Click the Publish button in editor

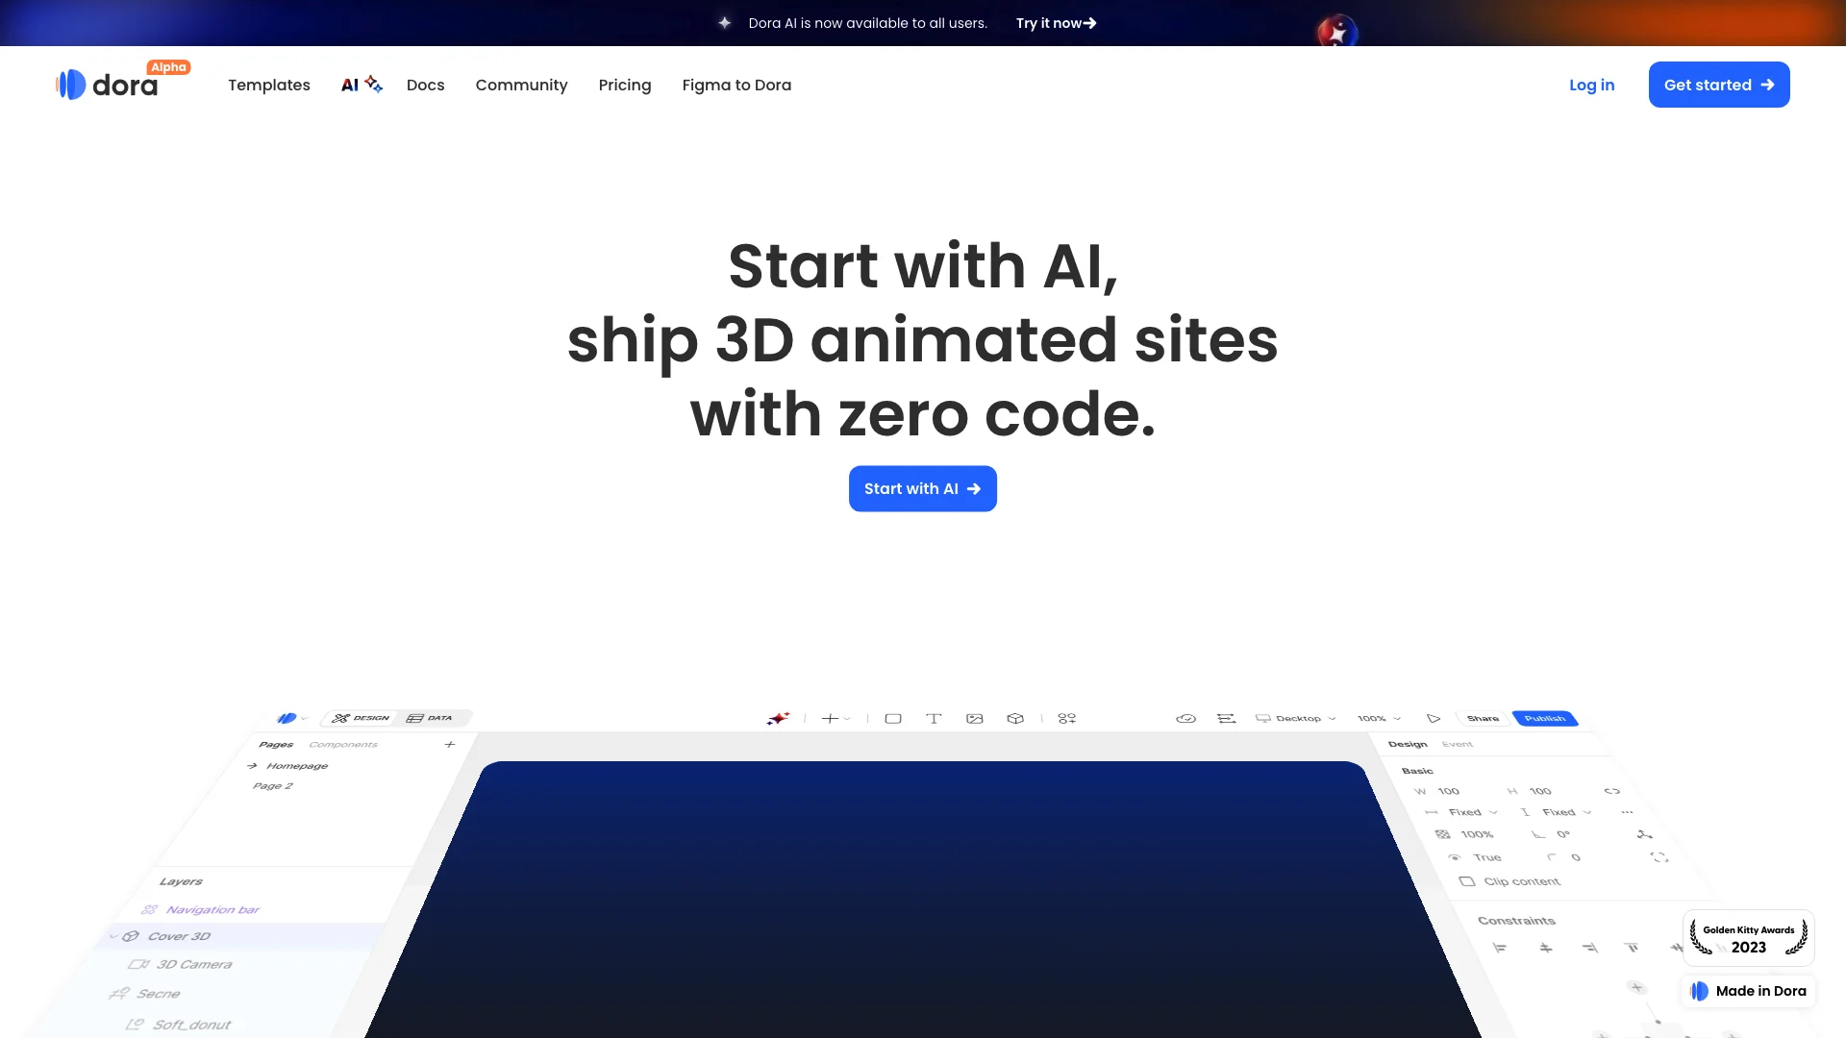click(x=1544, y=719)
